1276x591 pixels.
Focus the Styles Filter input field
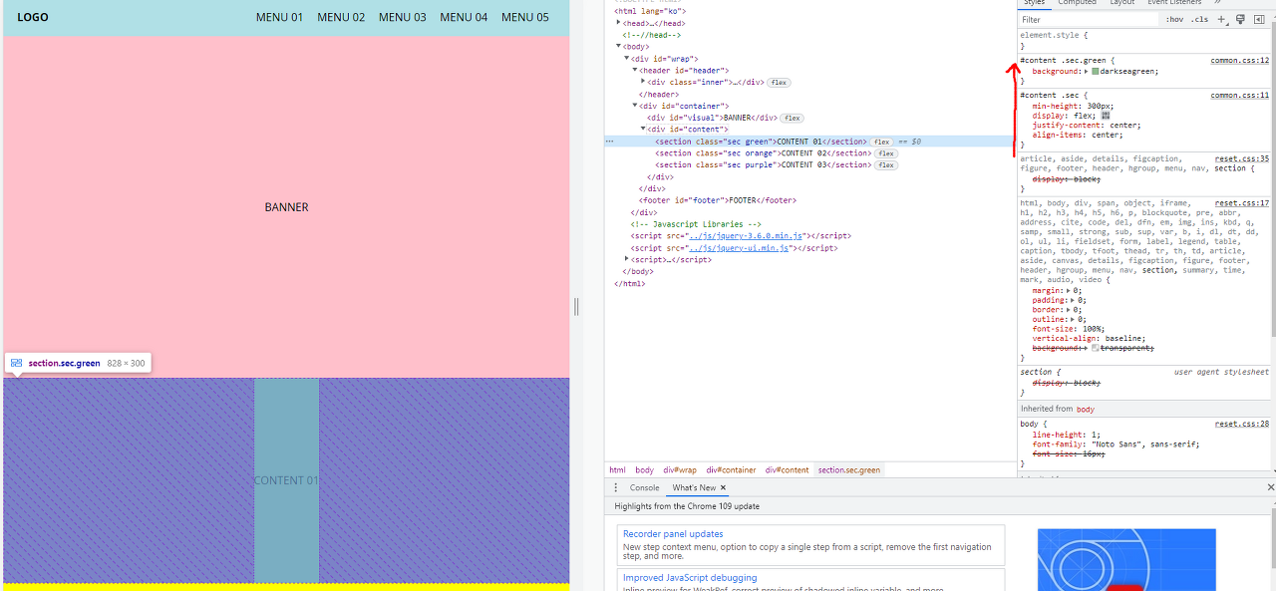pyautogui.click(x=1089, y=19)
